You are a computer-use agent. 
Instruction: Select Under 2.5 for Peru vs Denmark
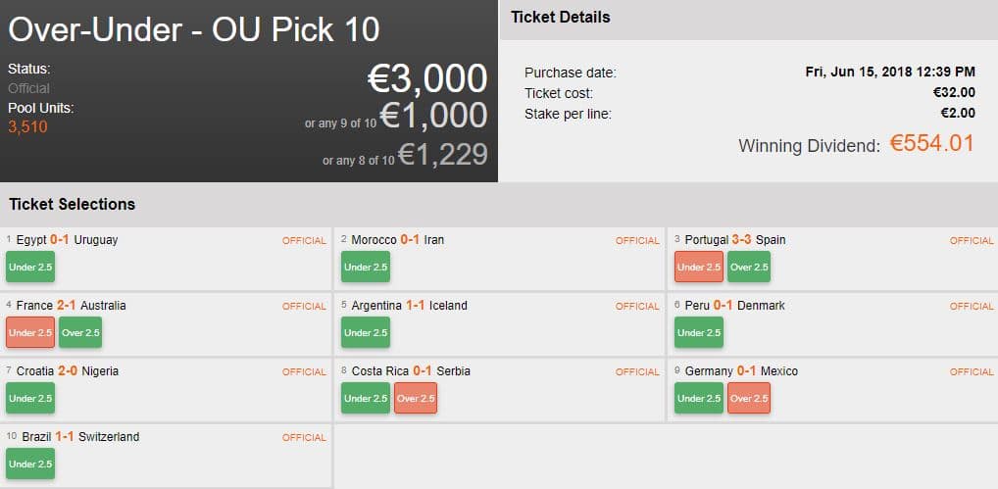click(699, 332)
